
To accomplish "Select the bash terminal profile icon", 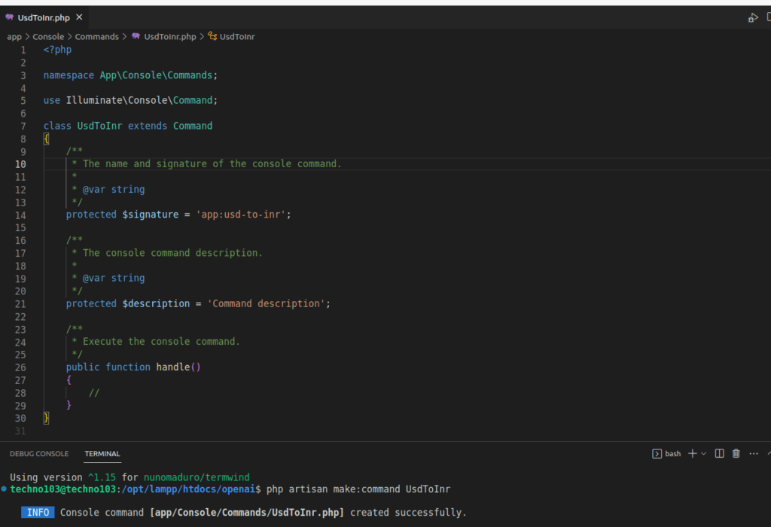I will [657, 453].
